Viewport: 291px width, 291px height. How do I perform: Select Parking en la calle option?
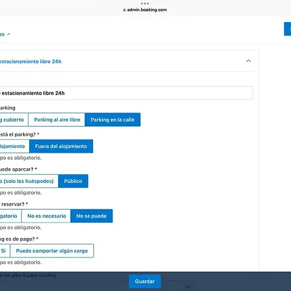pos(113,120)
